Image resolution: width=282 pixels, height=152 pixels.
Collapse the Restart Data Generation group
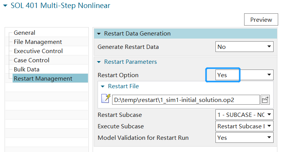[99, 34]
